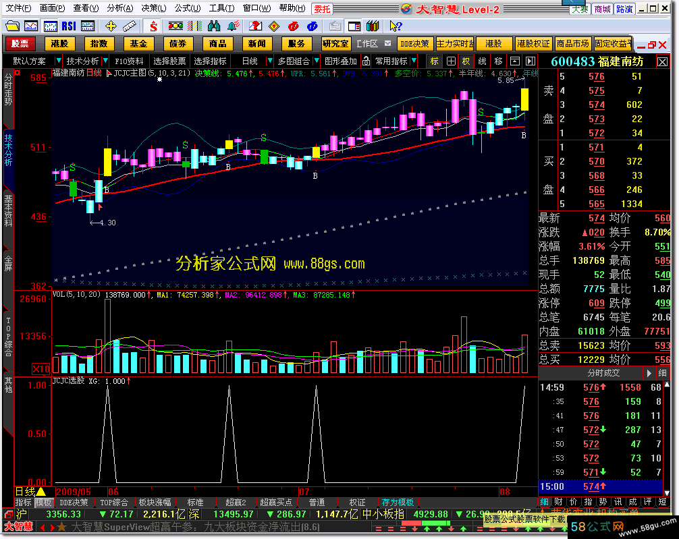Toggle the 线 line drawing button

483,61
